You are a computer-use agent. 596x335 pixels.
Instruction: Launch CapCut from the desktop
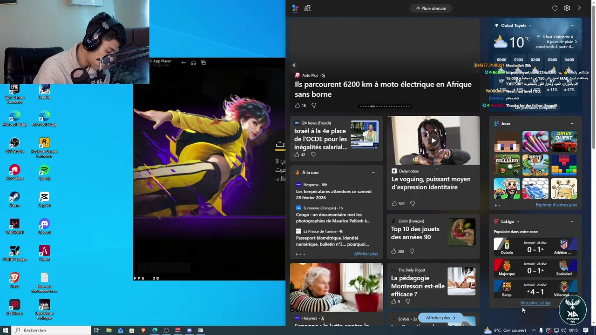(x=44, y=199)
